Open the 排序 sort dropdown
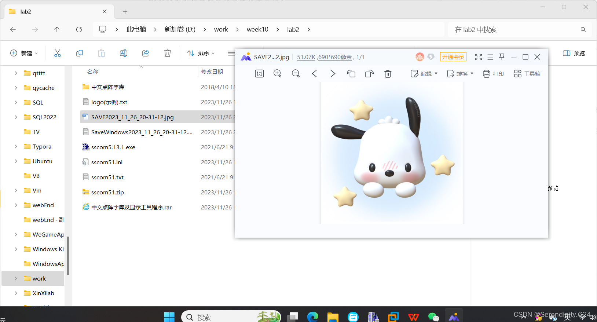 (201, 53)
